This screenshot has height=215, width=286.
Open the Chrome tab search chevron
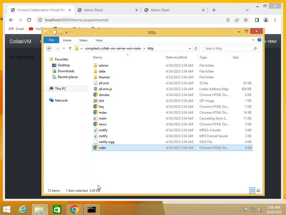247,10
